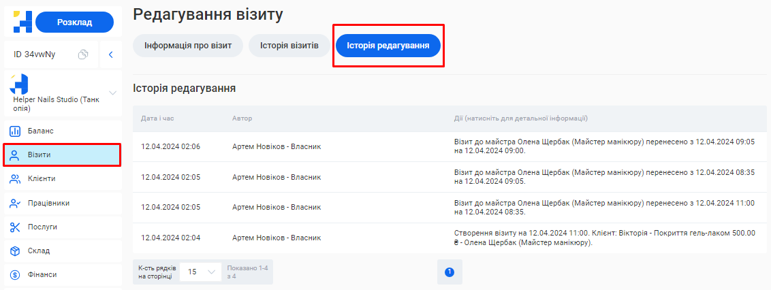Expand the Helper Nails Studio branch selector
771x290 pixels.
(x=113, y=93)
